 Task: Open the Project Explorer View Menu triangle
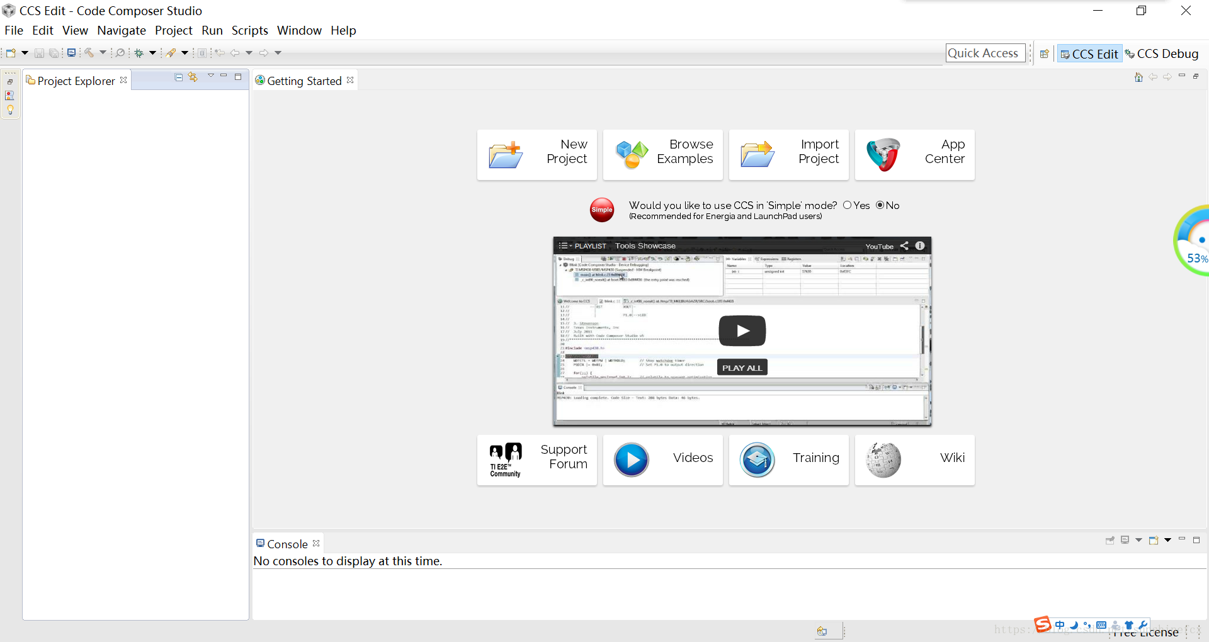[x=211, y=76]
